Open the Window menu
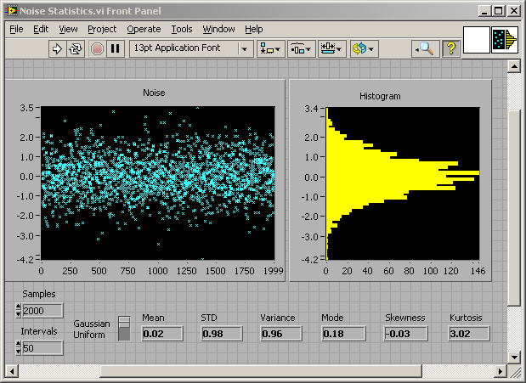 coord(218,30)
